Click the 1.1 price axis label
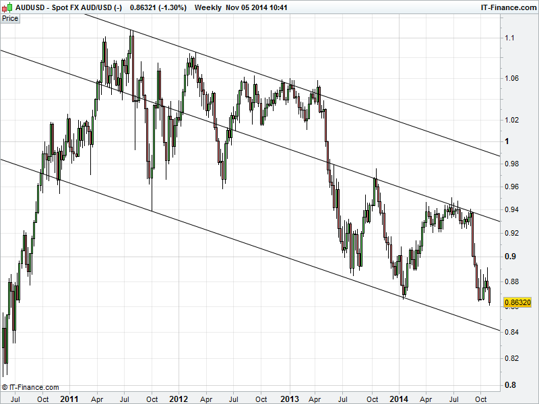The image size is (539, 404). tap(510, 38)
